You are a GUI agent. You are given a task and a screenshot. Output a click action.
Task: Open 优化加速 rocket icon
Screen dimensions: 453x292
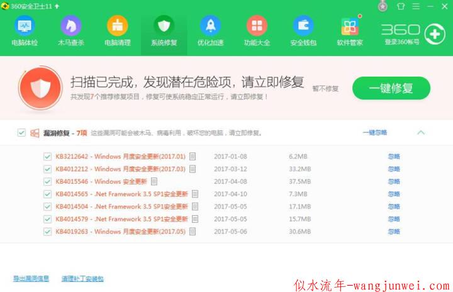point(210,26)
